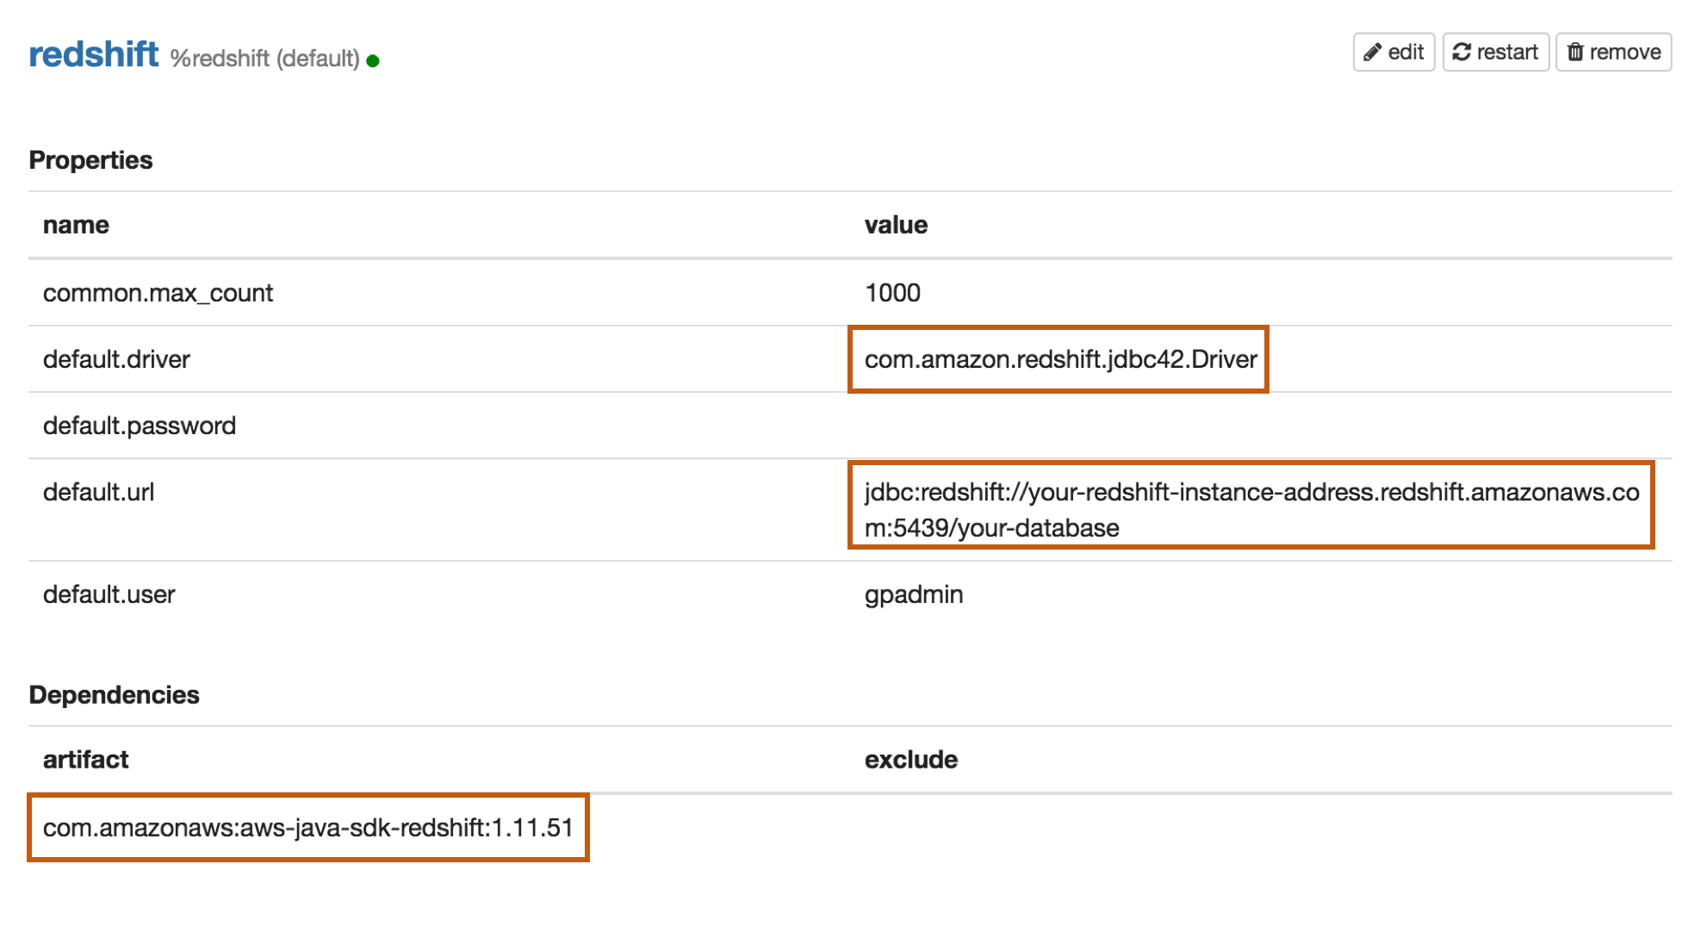The image size is (1701, 926).
Task: Click the gpadmin user value
Action: tap(914, 594)
